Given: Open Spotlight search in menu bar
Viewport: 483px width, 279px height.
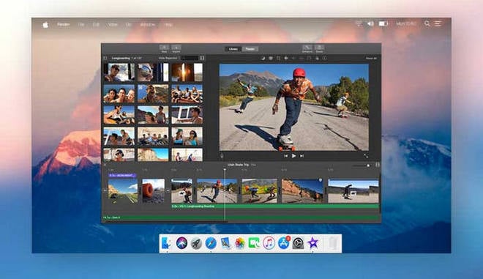Looking at the screenshot, I should 427,23.
